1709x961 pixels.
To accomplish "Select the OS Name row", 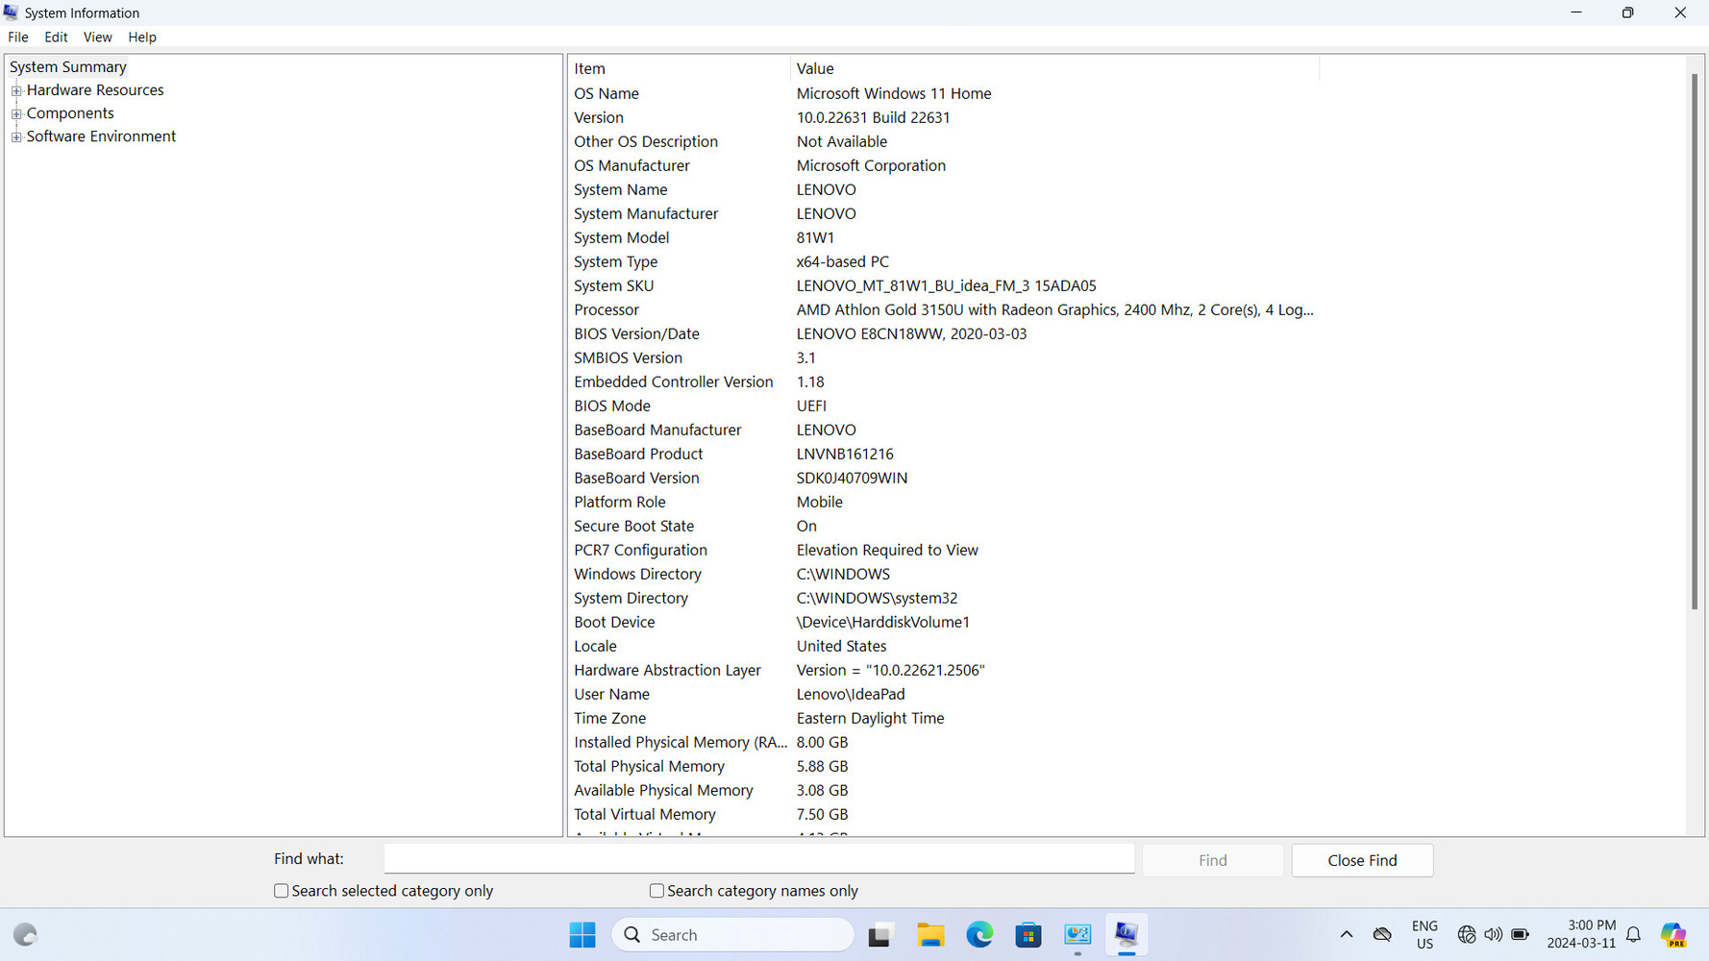I will tap(944, 93).
